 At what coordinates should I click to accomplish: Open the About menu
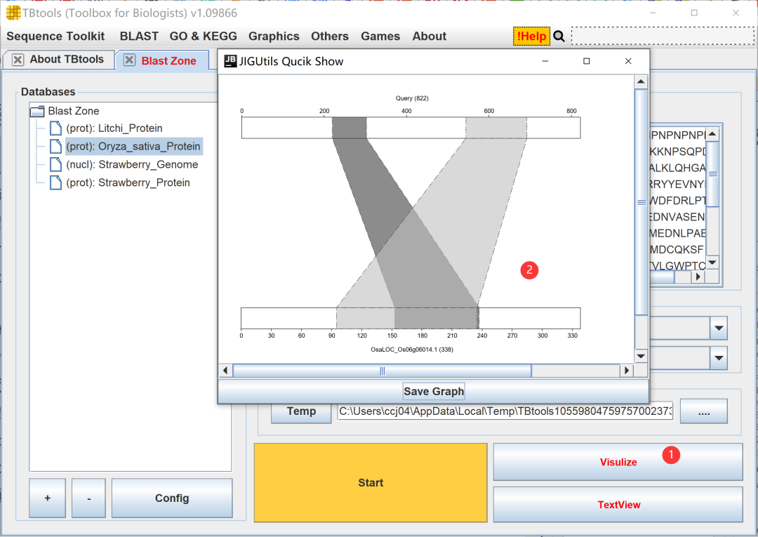430,37
